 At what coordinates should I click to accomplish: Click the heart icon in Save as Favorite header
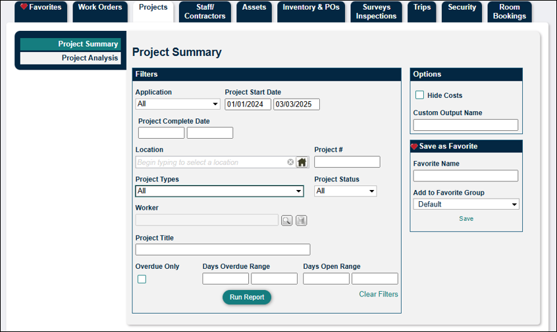tap(414, 147)
